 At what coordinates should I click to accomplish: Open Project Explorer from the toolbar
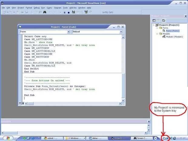click(x=73, y=12)
